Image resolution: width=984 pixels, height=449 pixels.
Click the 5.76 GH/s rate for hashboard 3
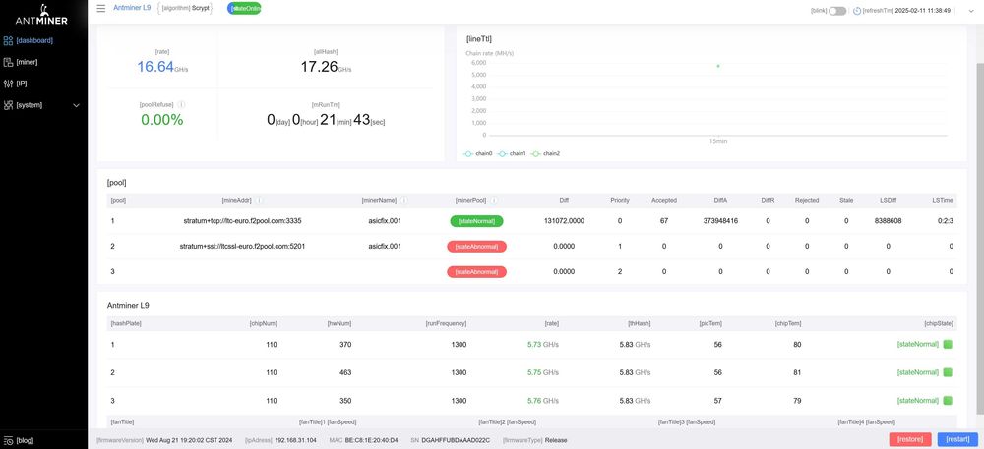point(543,401)
